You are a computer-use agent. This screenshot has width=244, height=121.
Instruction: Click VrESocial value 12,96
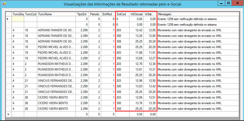click(139, 81)
